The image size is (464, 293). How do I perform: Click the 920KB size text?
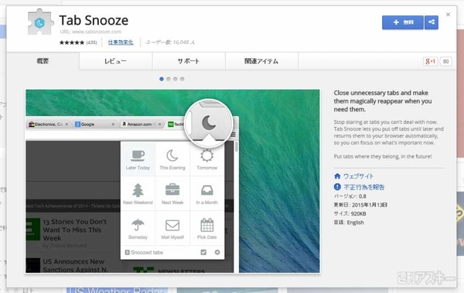pos(358,213)
